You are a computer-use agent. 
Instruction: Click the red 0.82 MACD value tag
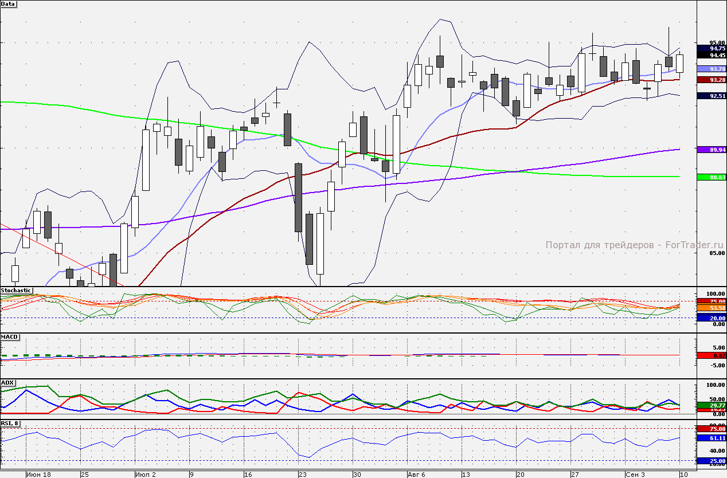click(712, 355)
